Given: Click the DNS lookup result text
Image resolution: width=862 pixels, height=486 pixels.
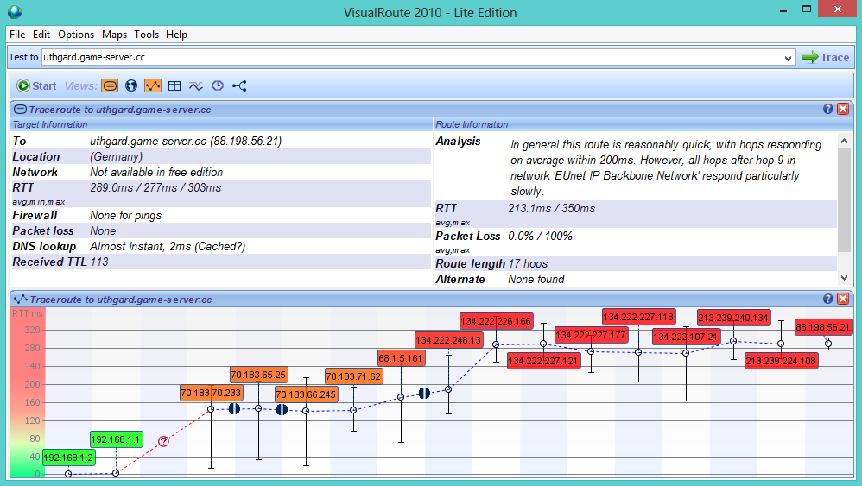Looking at the screenshot, I should tap(168, 247).
